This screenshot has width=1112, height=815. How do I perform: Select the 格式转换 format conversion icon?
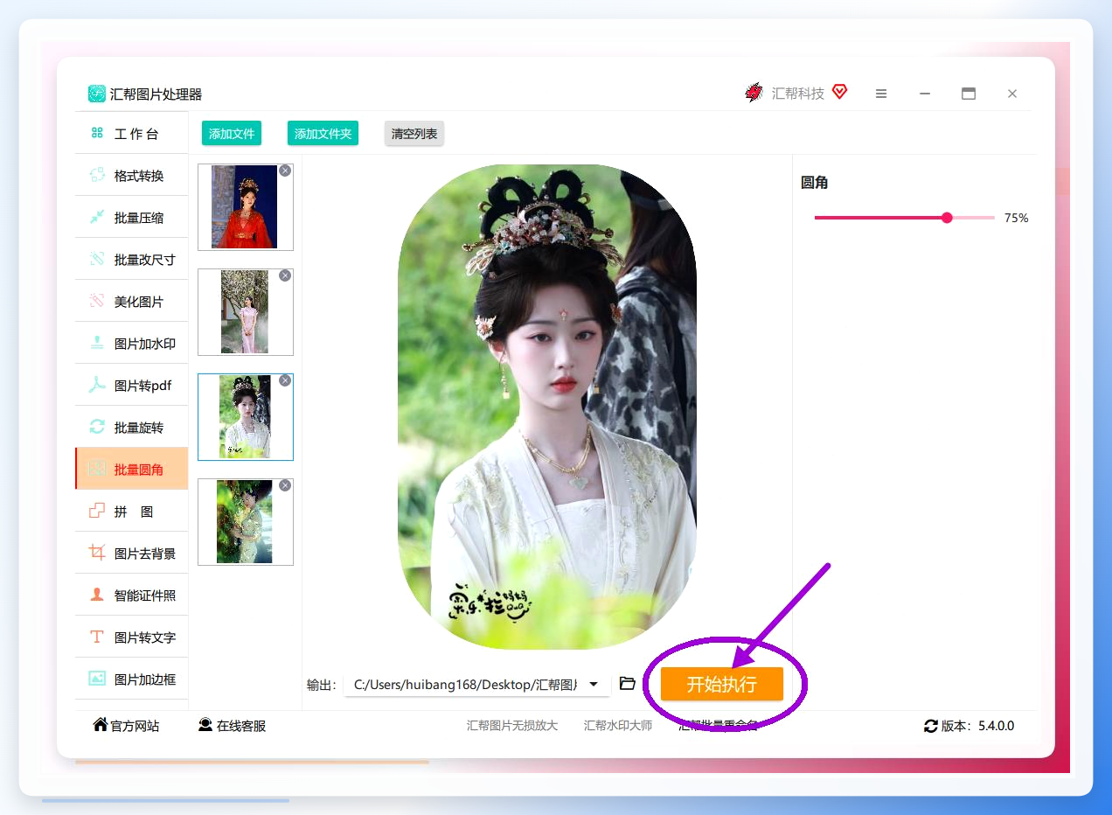[x=97, y=176]
